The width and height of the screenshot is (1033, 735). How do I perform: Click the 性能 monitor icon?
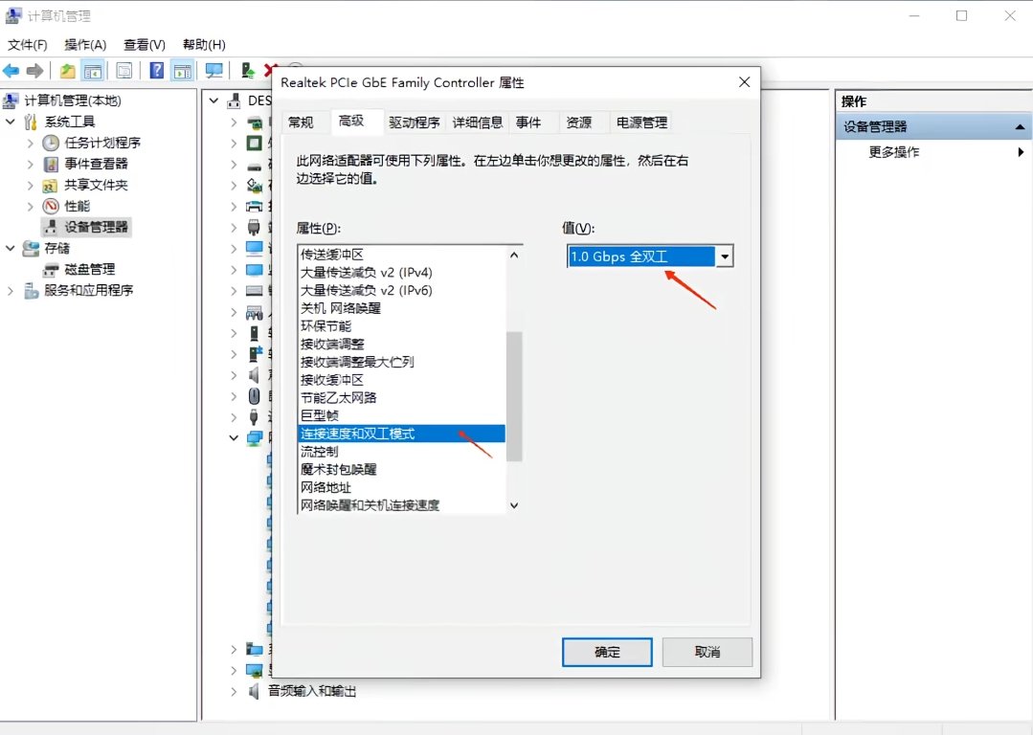51,206
